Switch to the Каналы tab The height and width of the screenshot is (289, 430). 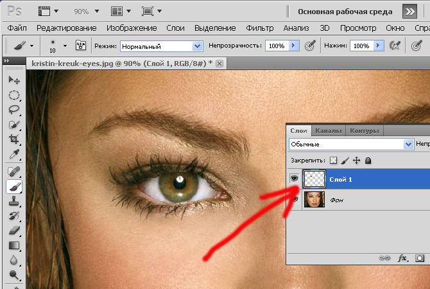tap(328, 131)
